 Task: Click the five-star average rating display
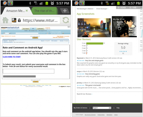(123, 51)
